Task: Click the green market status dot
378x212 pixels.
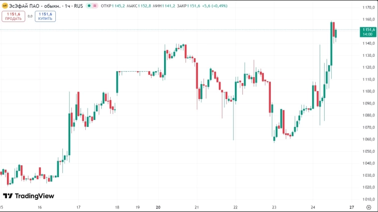Action: pos(89,6)
